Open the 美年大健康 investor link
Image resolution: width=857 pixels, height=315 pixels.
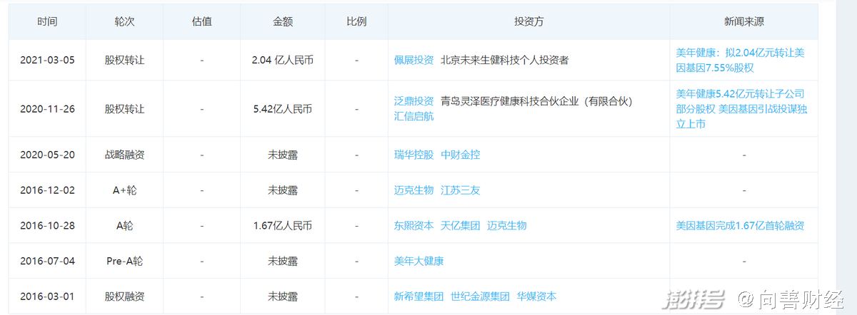[x=419, y=261]
